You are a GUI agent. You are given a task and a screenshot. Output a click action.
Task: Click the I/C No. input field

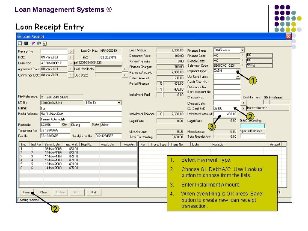(62, 103)
